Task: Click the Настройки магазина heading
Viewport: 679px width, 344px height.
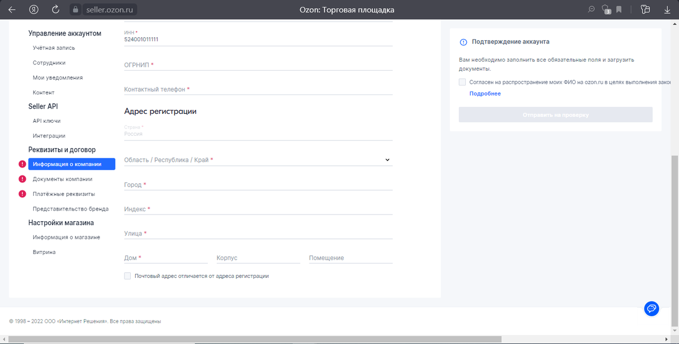Action: (61, 223)
